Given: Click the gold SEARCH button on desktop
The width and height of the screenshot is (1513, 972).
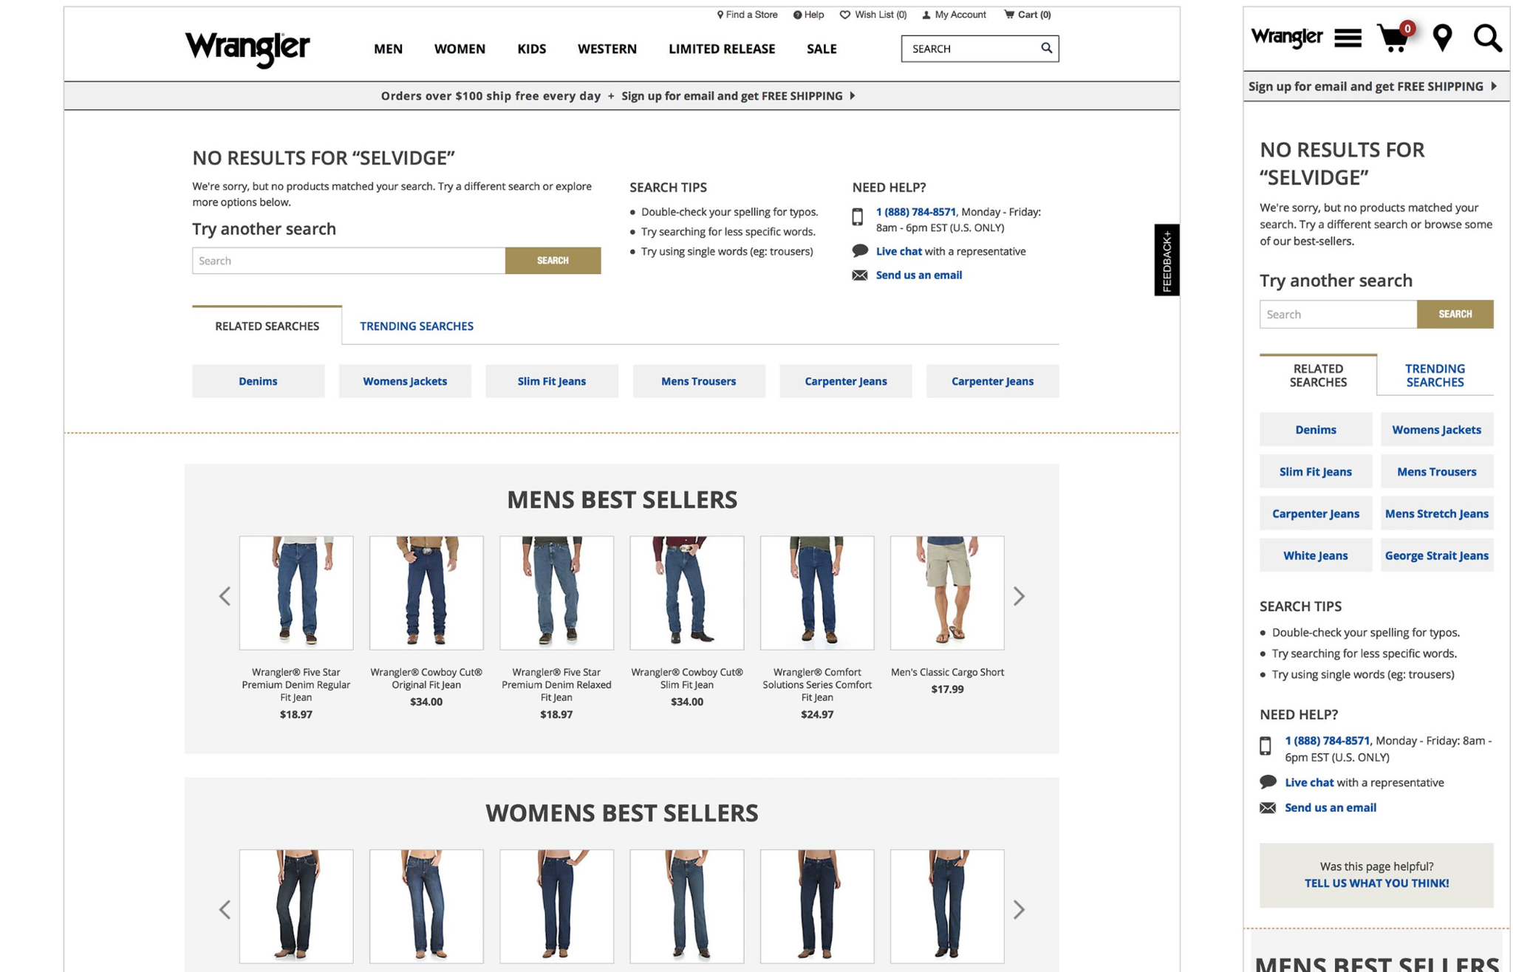Looking at the screenshot, I should (553, 261).
